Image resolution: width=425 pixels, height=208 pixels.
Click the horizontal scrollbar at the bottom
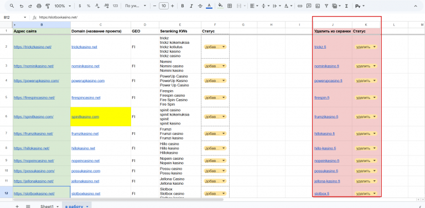[118, 199]
